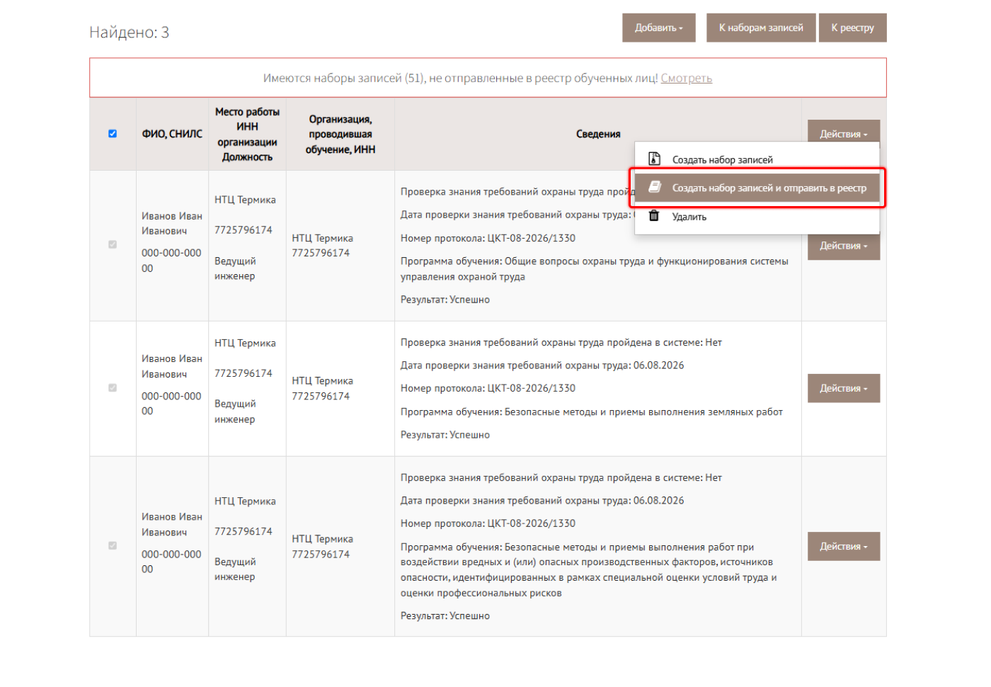Click the 'ФИО, СНИЛС' column header
991x687 pixels.
[x=172, y=134]
